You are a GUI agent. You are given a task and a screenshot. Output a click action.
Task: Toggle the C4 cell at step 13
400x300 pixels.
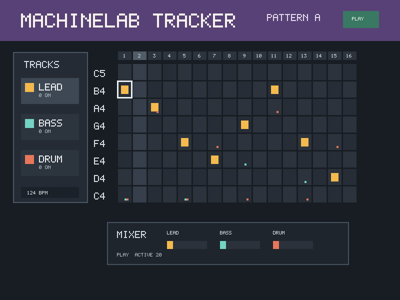tap(304, 194)
